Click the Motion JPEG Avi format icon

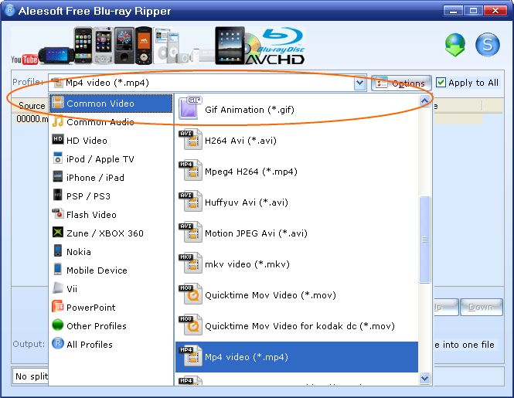[190, 232]
